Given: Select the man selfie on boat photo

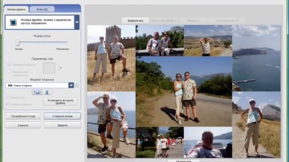Looking at the screenshot, I should coord(208,142).
